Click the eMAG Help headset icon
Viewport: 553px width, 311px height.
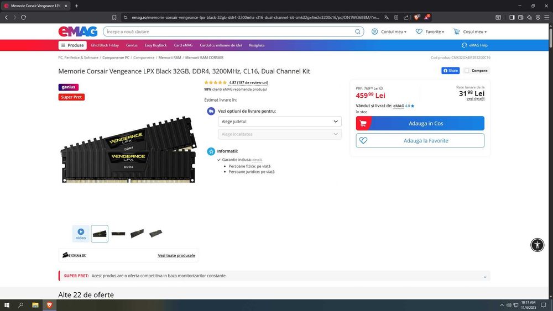[464, 45]
